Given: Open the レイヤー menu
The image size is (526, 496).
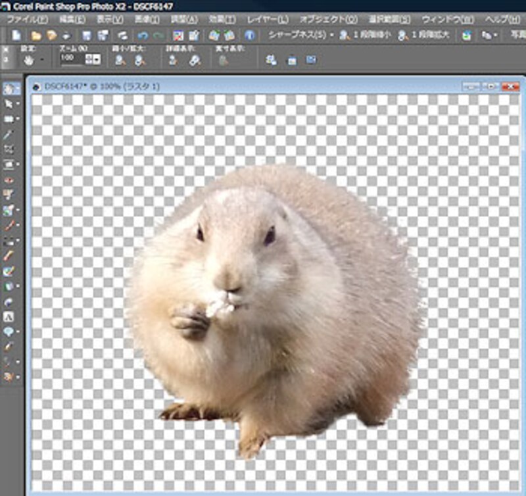Looking at the screenshot, I should [x=268, y=20].
